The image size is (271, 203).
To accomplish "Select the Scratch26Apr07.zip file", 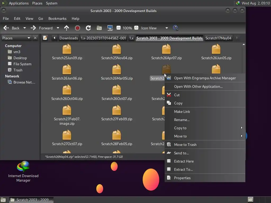I will (x=166, y=52).
